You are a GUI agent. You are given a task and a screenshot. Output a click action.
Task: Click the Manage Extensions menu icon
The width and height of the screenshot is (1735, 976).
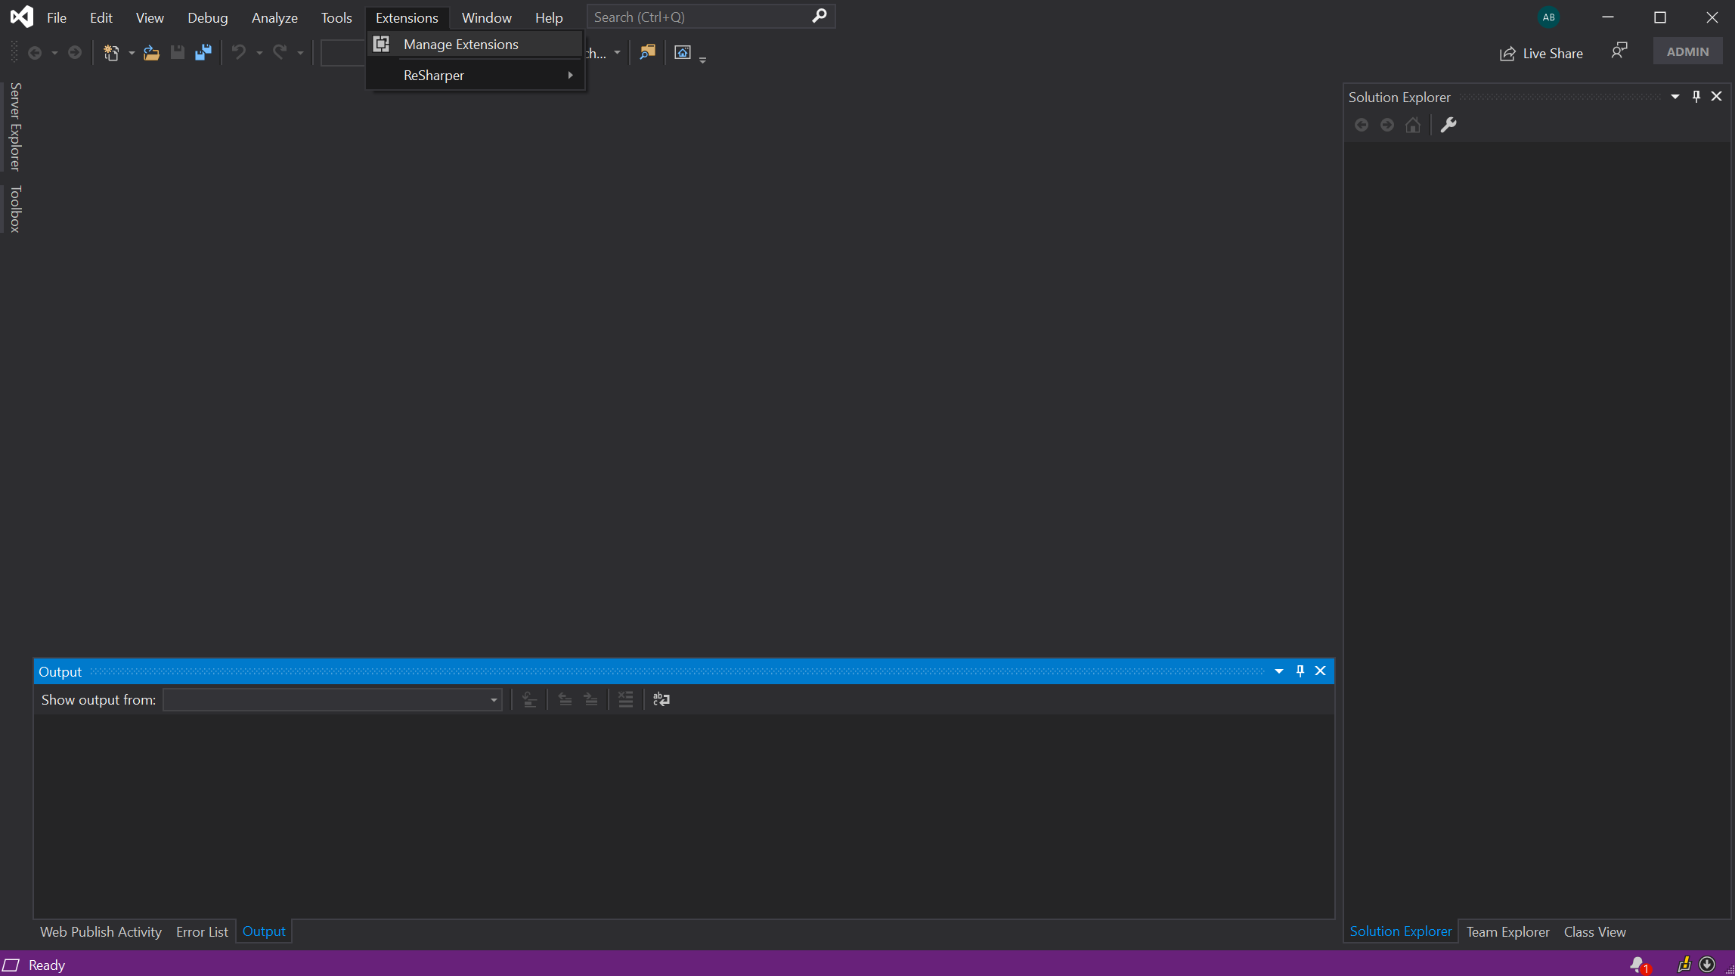coord(382,44)
